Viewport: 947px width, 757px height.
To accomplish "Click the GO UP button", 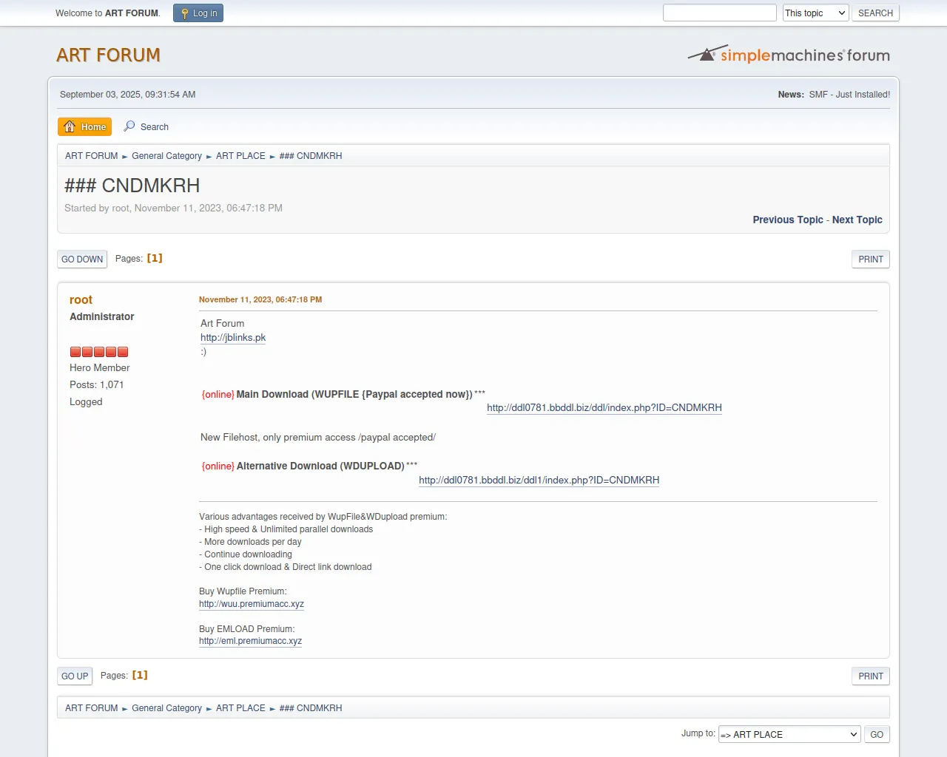I will pyautogui.click(x=75, y=676).
